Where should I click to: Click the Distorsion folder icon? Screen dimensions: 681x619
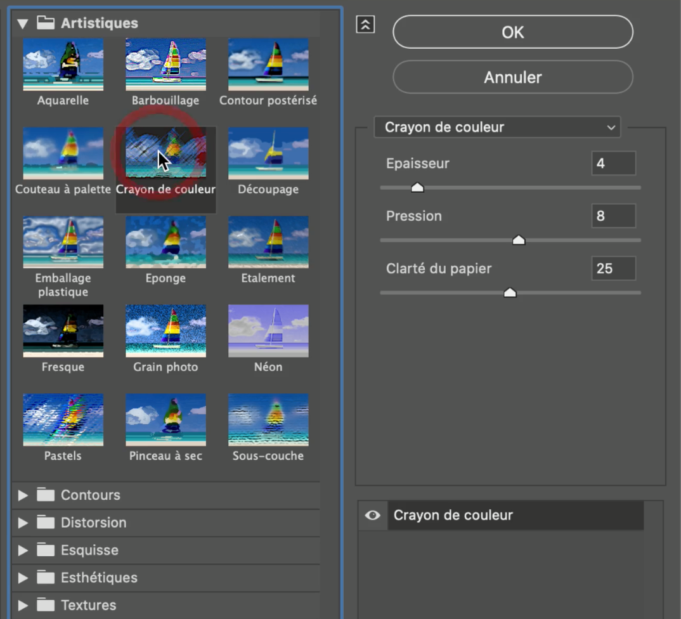point(46,522)
